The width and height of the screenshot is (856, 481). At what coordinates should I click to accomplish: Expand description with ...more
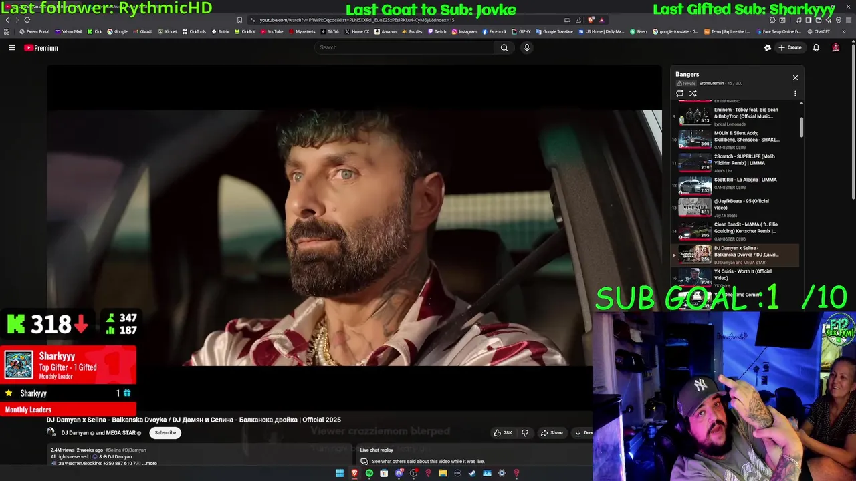point(150,463)
